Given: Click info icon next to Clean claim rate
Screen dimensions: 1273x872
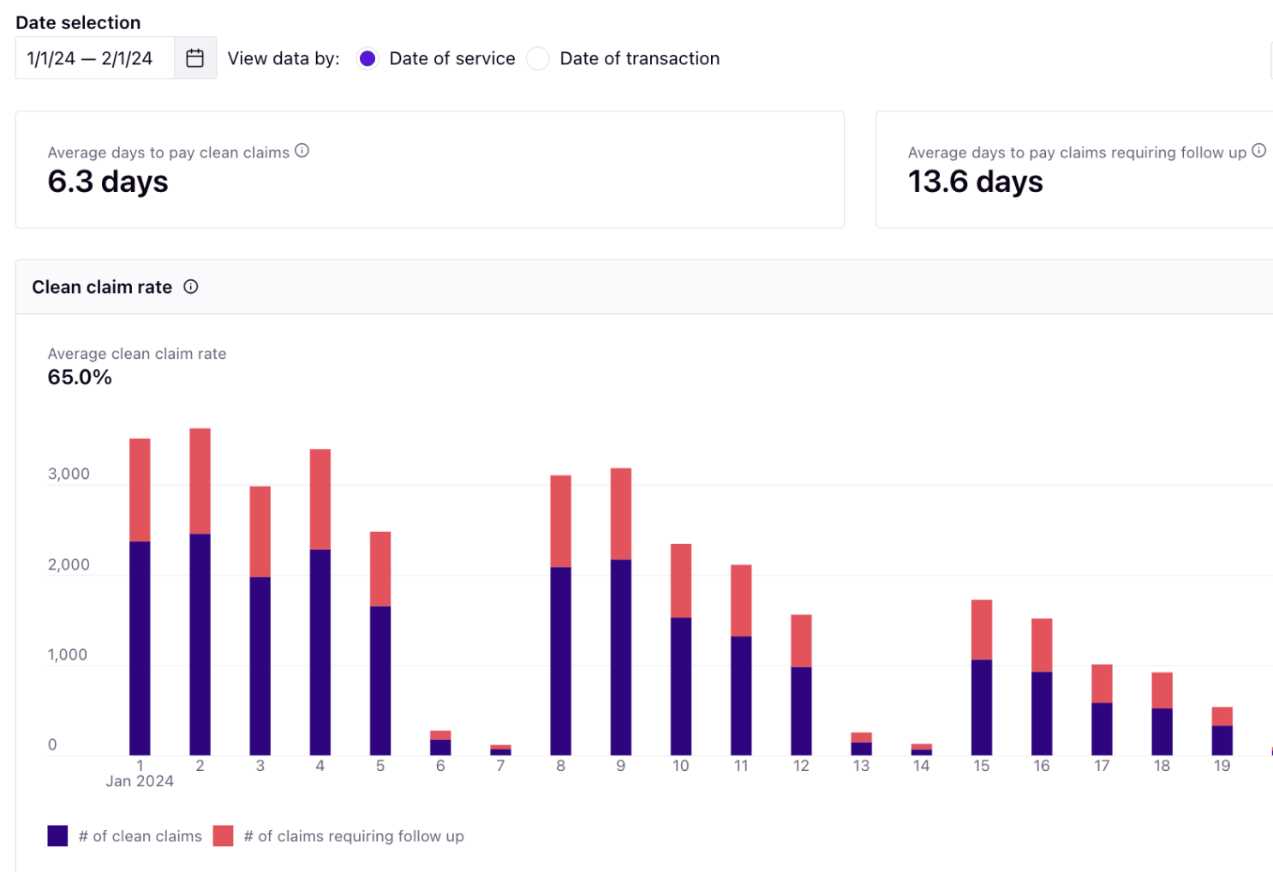Looking at the screenshot, I should [x=191, y=287].
